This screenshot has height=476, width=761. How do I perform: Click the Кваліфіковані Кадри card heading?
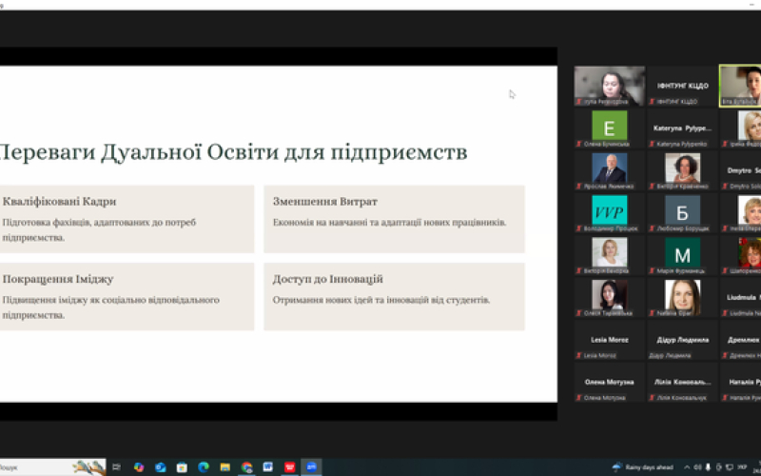coord(60,202)
